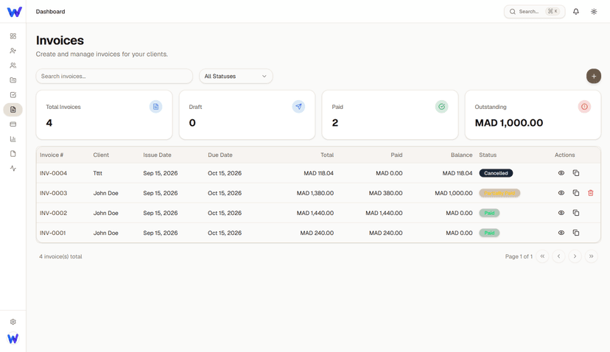The width and height of the screenshot is (610, 352).
Task: Click the Paid badge for INV-0002
Action: coord(489,213)
